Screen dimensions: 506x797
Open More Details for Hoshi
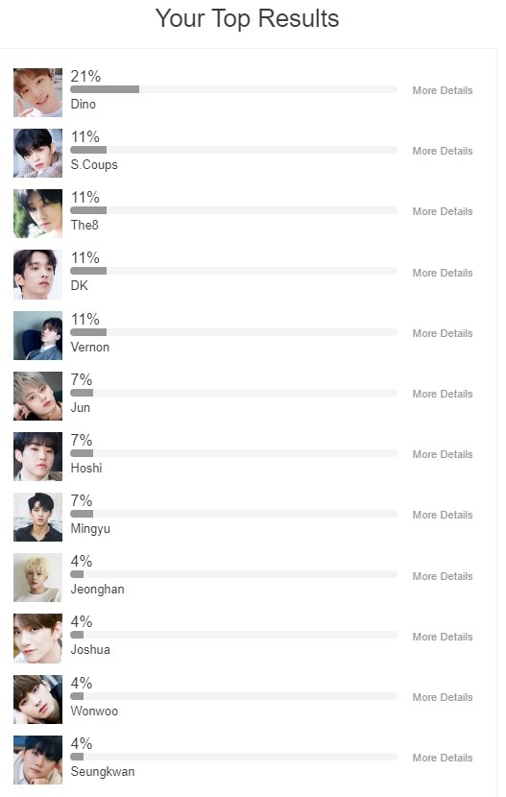442,454
